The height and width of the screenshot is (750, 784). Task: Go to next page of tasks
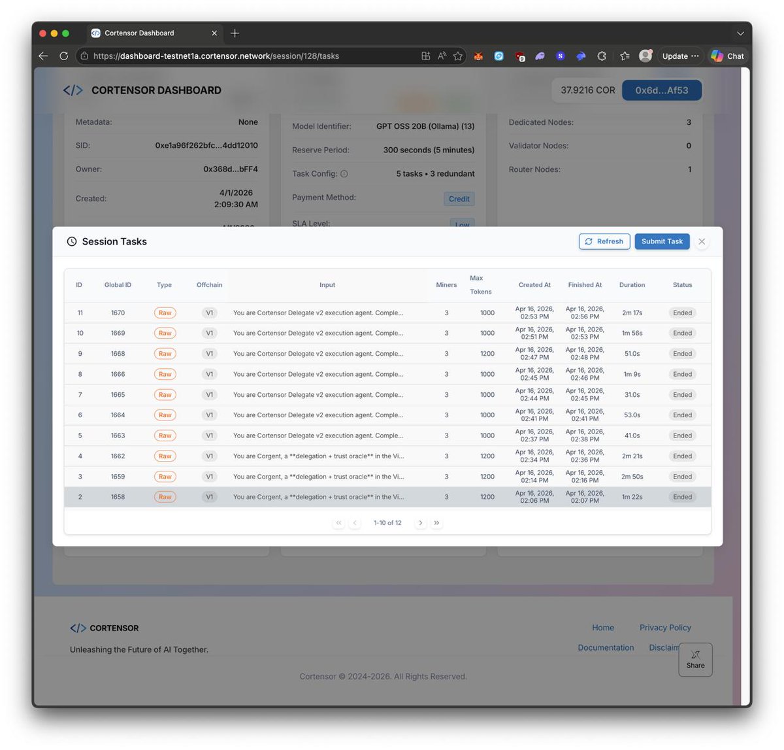(x=420, y=523)
